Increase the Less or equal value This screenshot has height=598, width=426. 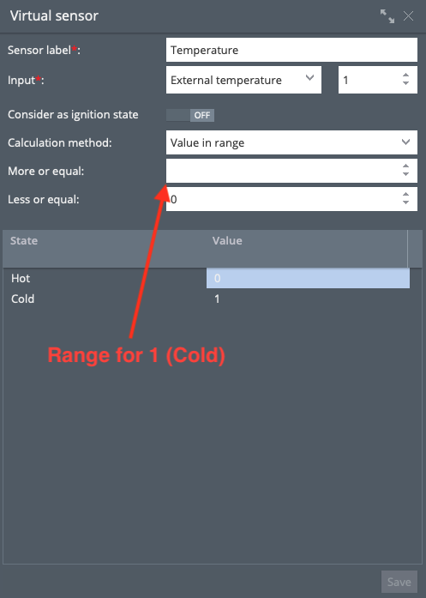[405, 195]
